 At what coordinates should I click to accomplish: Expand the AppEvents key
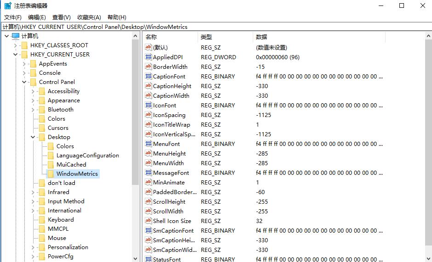pos(24,64)
